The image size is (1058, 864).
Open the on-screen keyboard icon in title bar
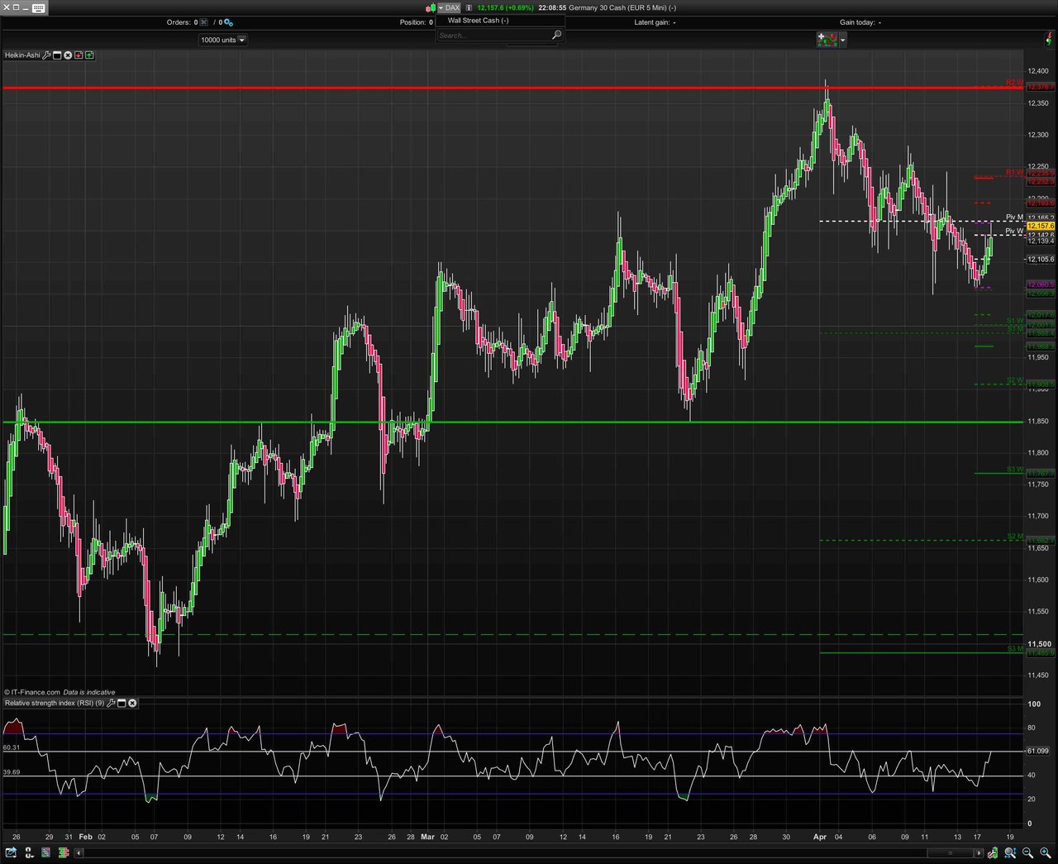38,7
